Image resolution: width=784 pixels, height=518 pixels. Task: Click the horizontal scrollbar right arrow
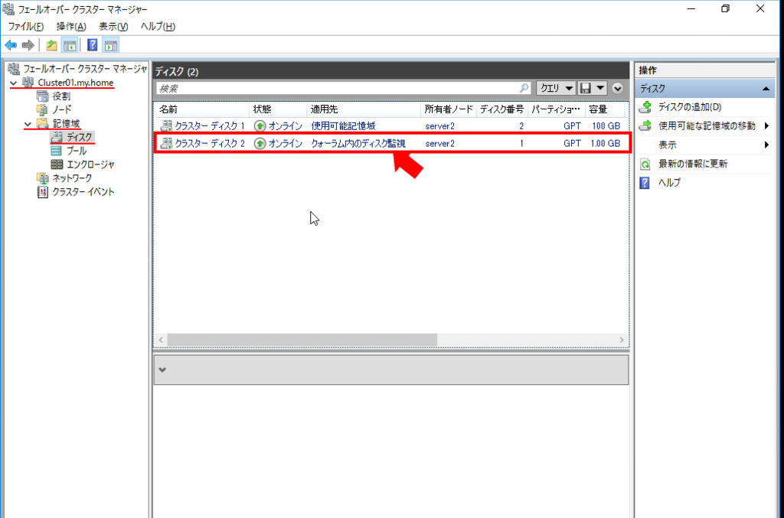pos(622,340)
